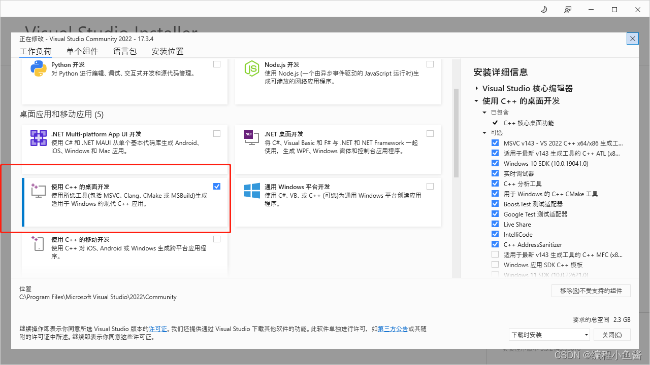Tick the 通用 Windows 平台开发 checkbox
This screenshot has height=365, width=650.
pos(430,187)
